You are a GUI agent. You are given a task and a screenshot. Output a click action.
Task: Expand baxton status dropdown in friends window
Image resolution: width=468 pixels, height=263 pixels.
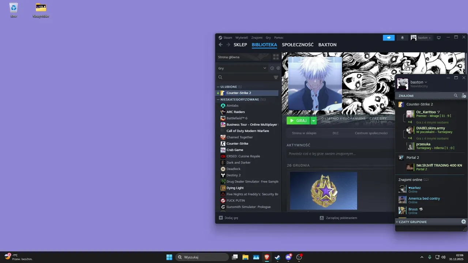pyautogui.click(x=426, y=82)
